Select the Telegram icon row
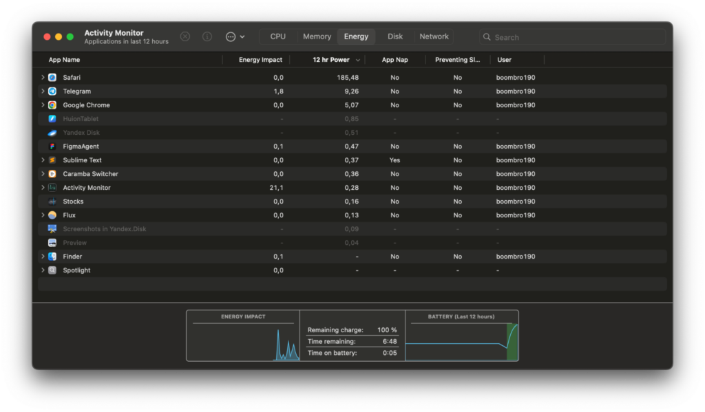The width and height of the screenshot is (705, 412). [x=52, y=91]
